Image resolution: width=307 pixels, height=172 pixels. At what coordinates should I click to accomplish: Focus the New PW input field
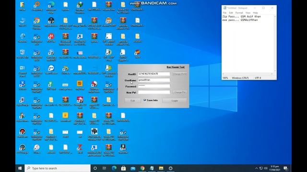click(x=154, y=92)
